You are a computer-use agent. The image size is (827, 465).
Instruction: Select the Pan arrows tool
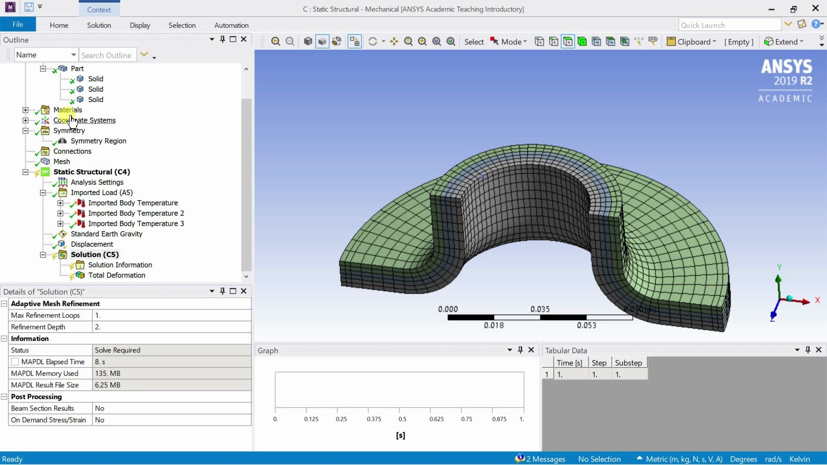pyautogui.click(x=394, y=41)
